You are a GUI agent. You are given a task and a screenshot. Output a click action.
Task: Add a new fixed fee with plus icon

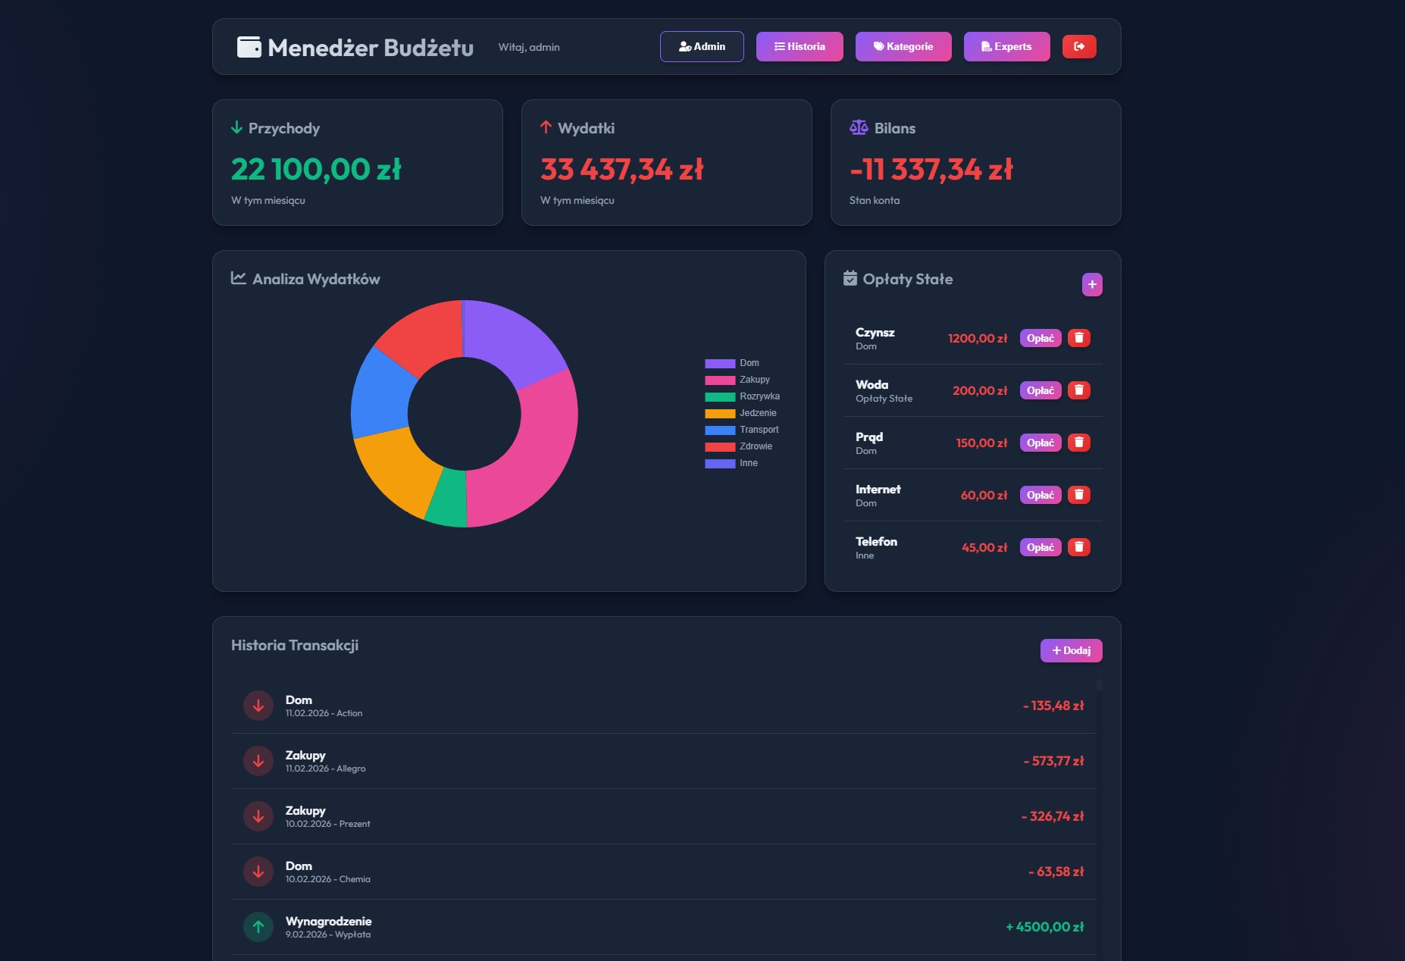1091,284
